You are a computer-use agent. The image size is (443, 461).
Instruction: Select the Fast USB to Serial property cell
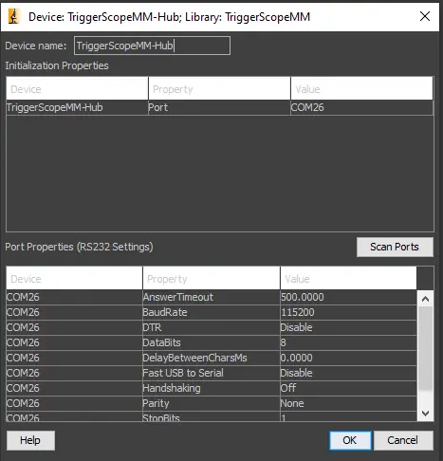pyautogui.click(x=212, y=373)
